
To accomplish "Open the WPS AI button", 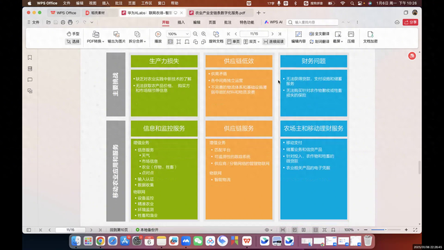I will point(273,22).
